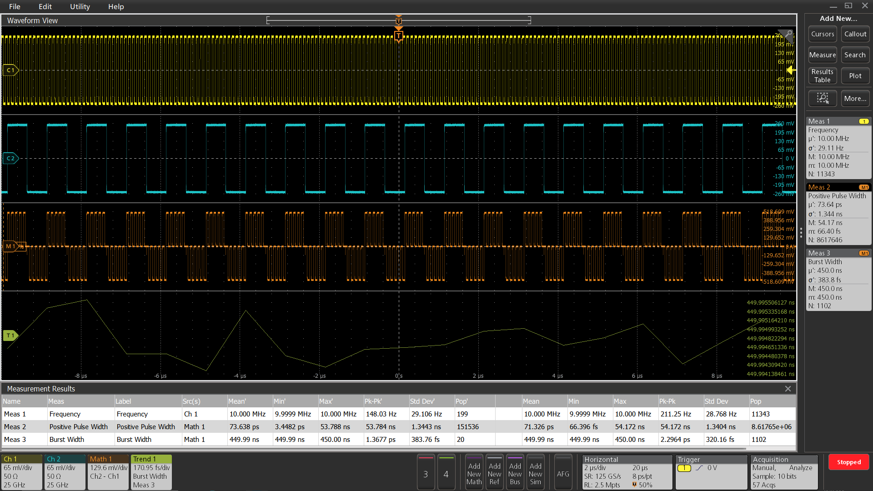This screenshot has width=873, height=491.
Task: Click the rising edge trigger slope icon
Action: click(x=699, y=468)
